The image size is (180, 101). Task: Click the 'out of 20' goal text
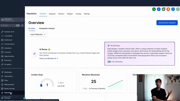point(61,86)
